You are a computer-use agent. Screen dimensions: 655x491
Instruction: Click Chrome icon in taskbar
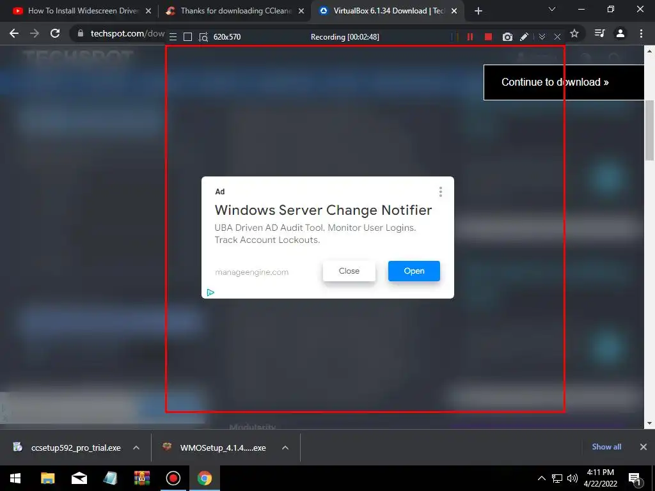(x=204, y=478)
